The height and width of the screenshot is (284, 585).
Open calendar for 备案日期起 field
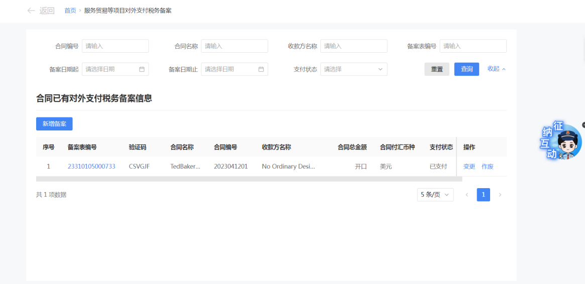point(142,69)
